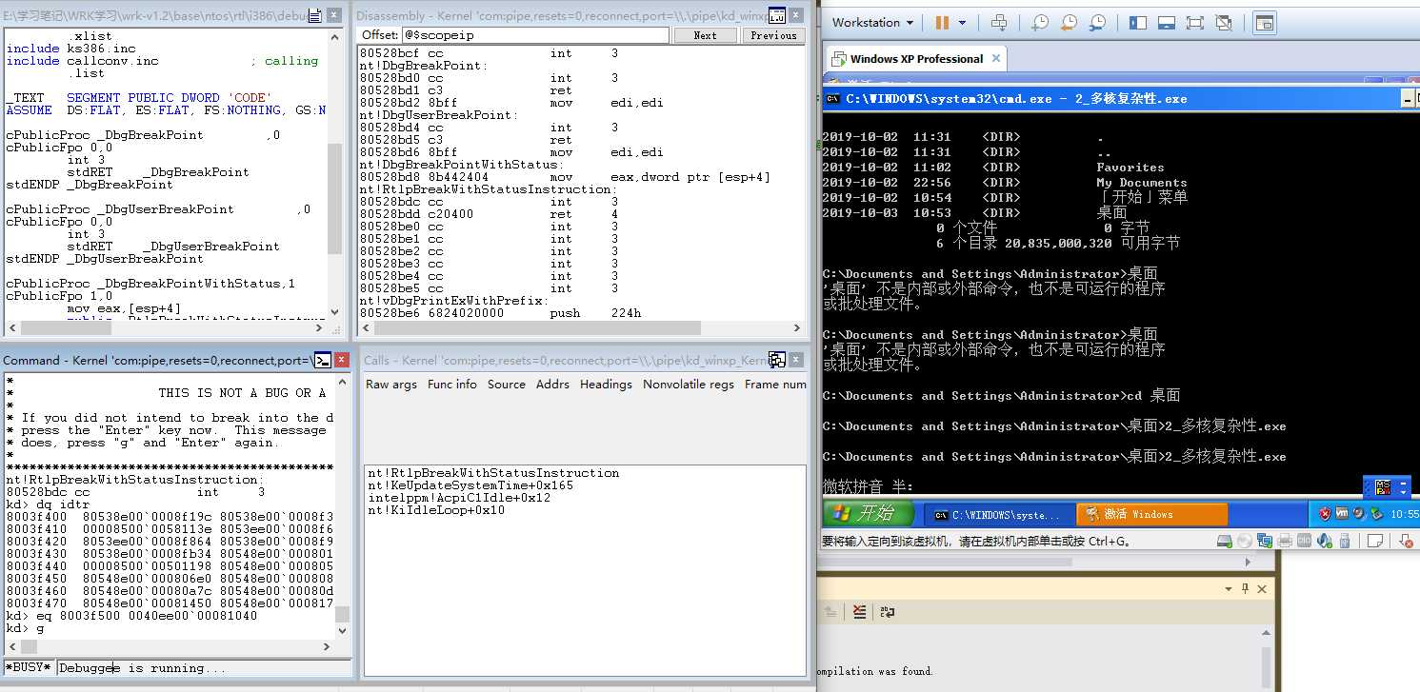1420x692 pixels.
Task: Open the Command window toolbar icon
Action: point(323,360)
